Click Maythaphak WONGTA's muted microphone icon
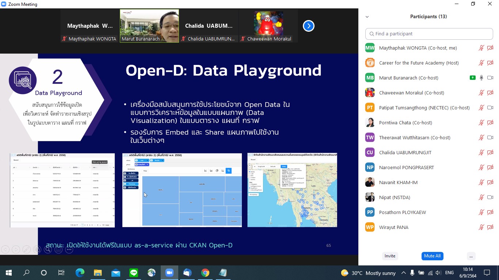 click(481, 48)
